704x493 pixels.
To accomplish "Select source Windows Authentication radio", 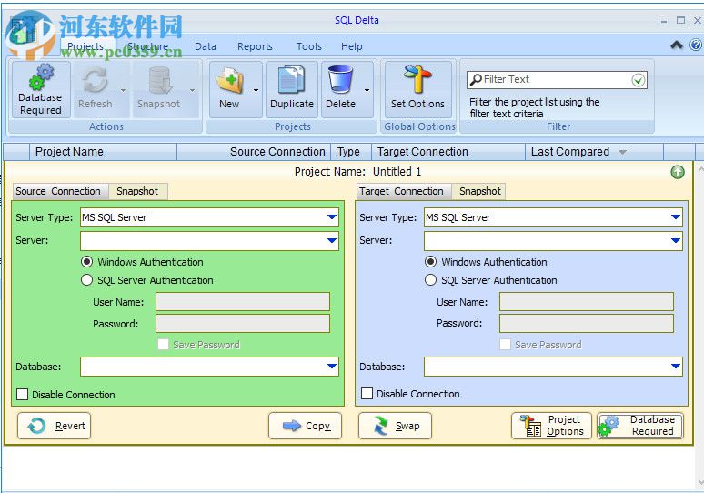I will click(x=86, y=262).
